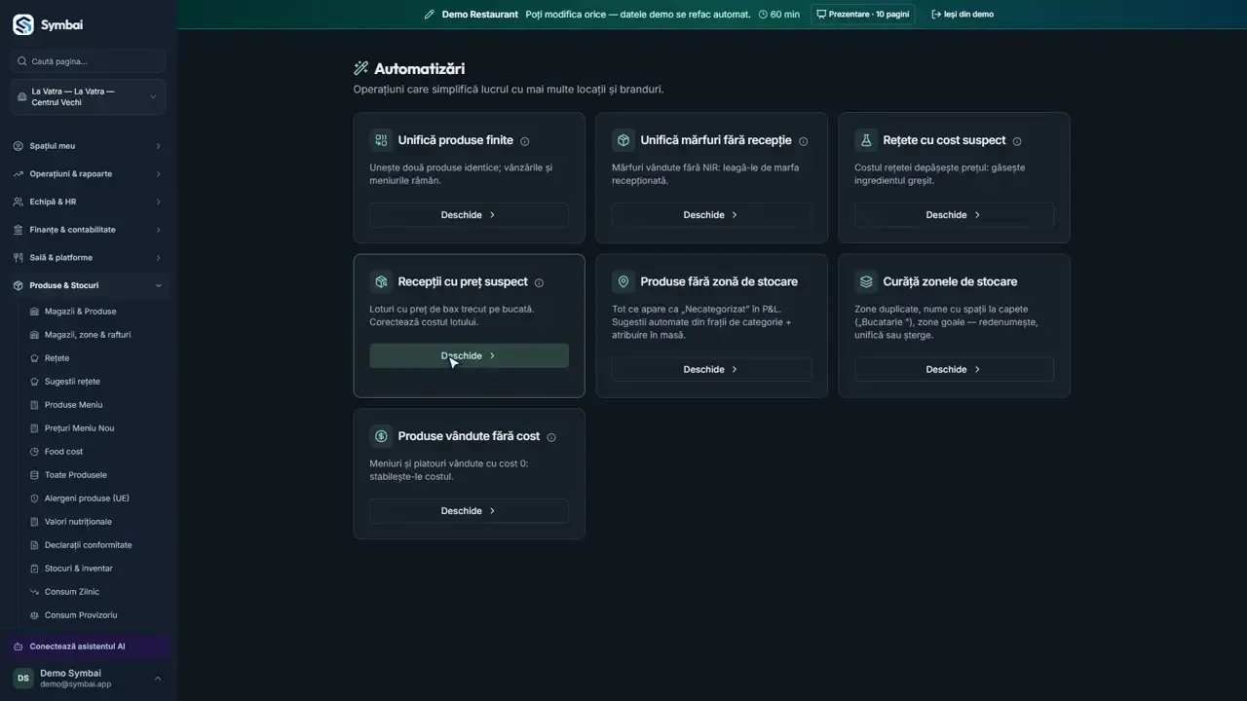
Task: Collapse the Produse & Stocuri section
Action: (88, 285)
